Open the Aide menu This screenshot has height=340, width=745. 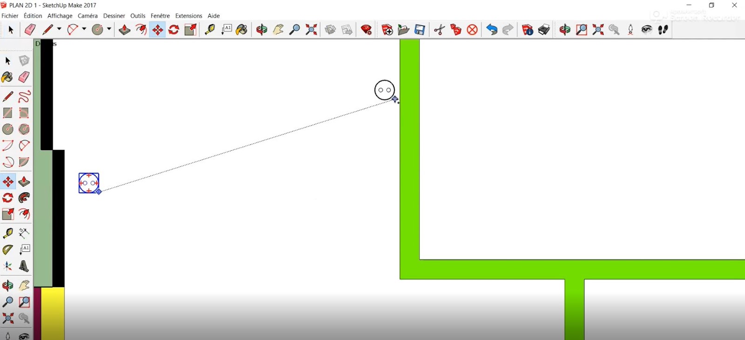214,16
